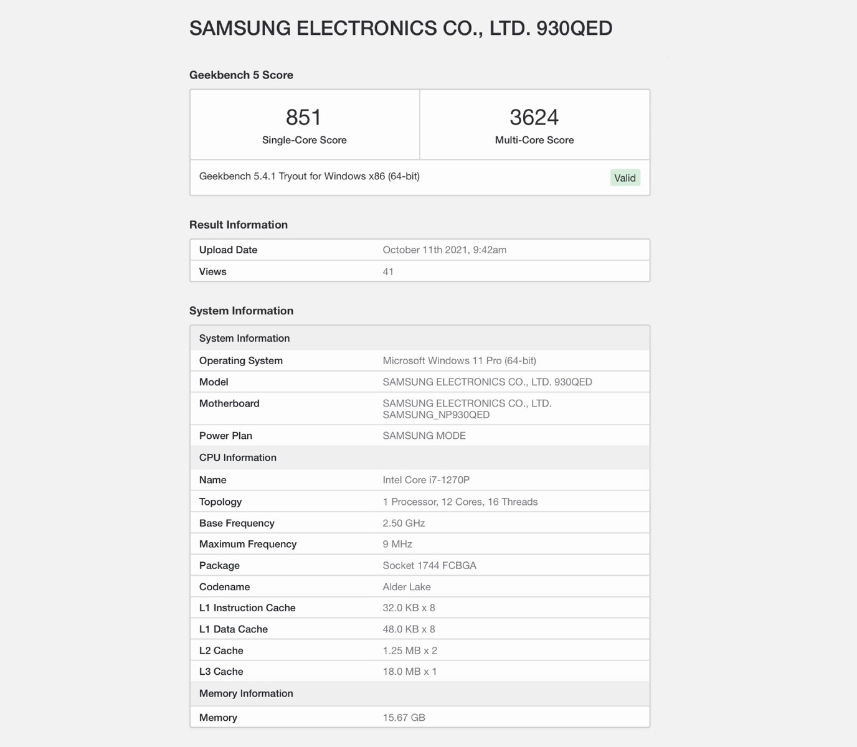Click the Intel Core i7-1270P name
The image size is (857, 747).
(x=425, y=480)
